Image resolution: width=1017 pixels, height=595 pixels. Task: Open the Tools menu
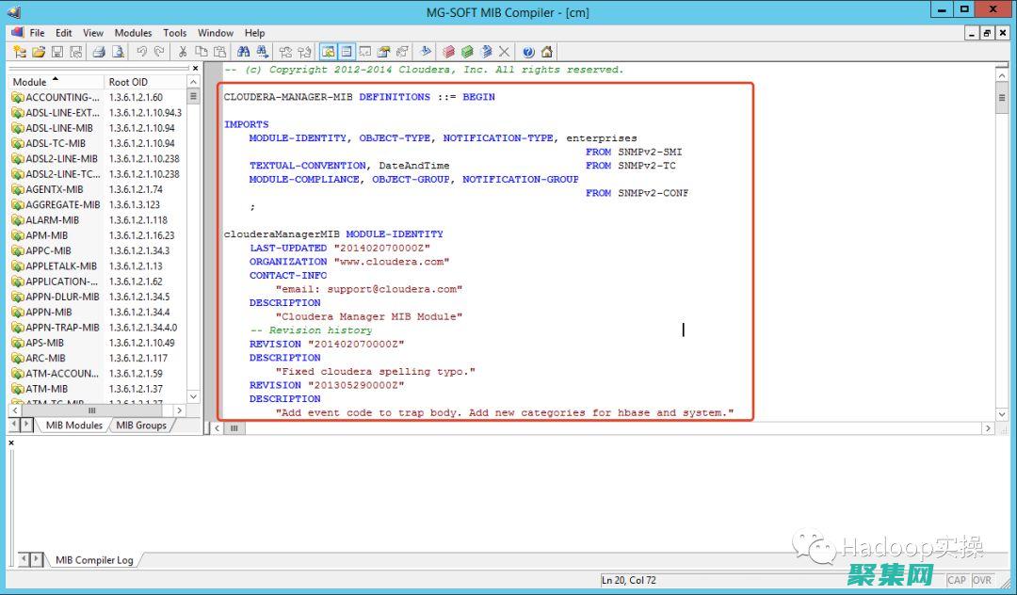tap(174, 33)
